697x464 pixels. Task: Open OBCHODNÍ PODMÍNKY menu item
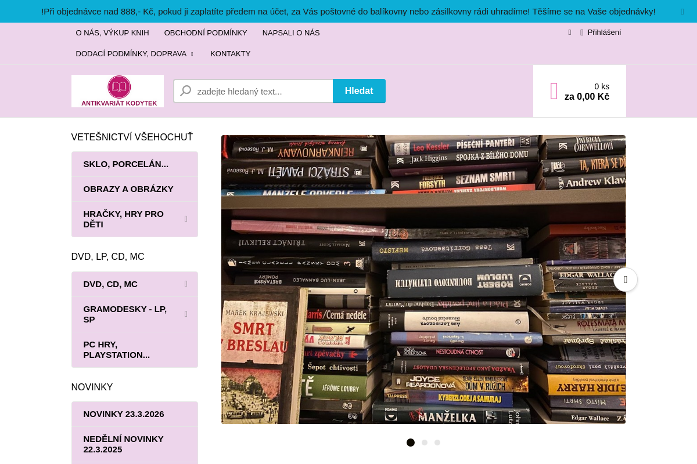click(206, 33)
